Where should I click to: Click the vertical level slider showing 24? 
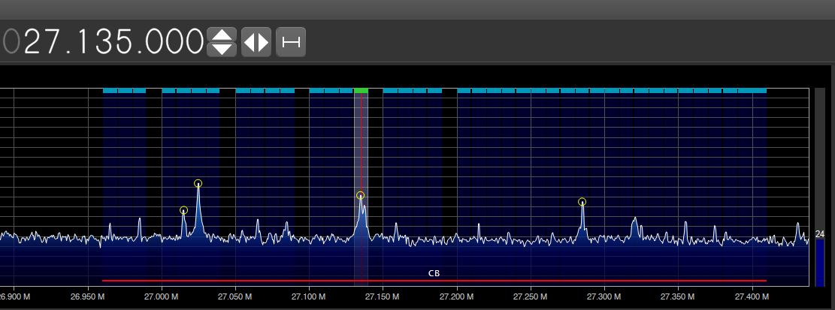tap(819, 187)
